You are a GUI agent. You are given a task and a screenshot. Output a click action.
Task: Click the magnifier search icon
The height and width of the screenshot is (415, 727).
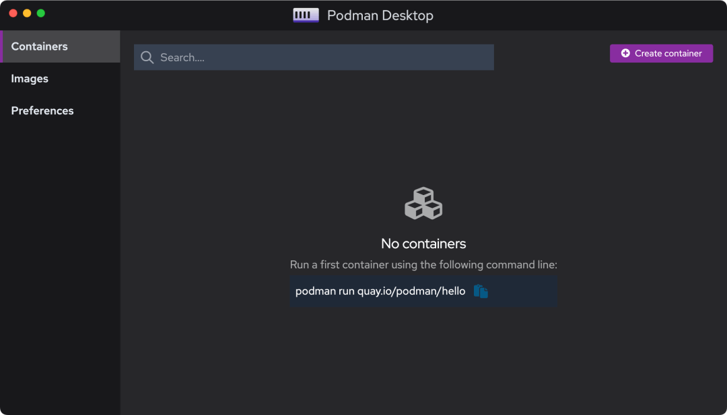pos(147,57)
